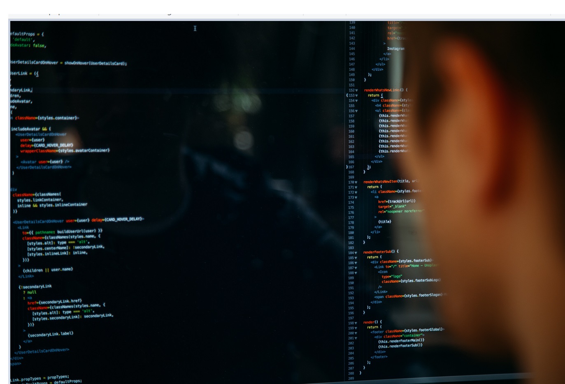565x384 pixels.
Task: Click the closing </footer> tag on line 205
Action: click(379, 357)
